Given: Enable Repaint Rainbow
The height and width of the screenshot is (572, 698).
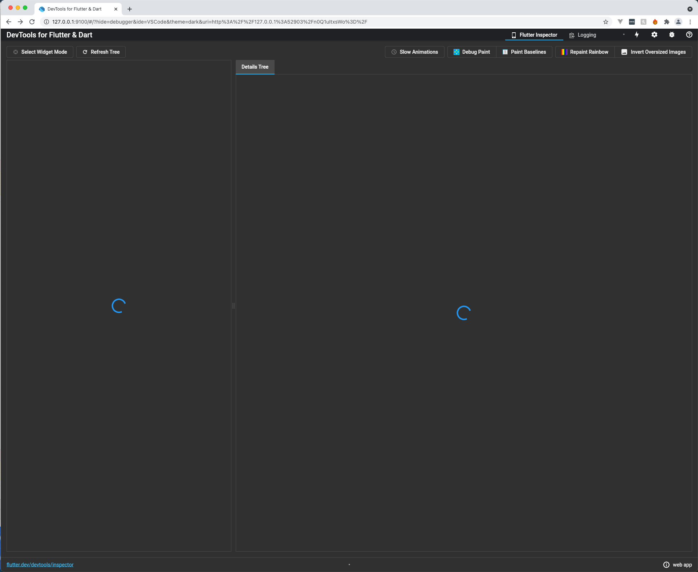Looking at the screenshot, I should 584,52.
